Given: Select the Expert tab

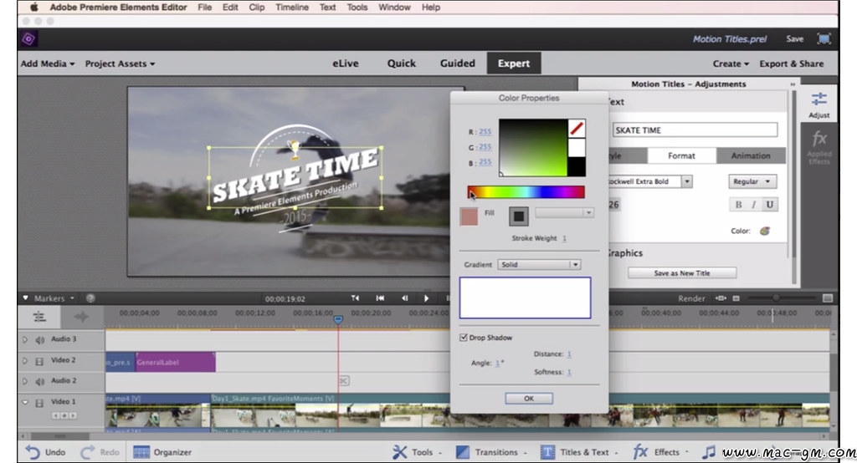Looking at the screenshot, I should (513, 64).
